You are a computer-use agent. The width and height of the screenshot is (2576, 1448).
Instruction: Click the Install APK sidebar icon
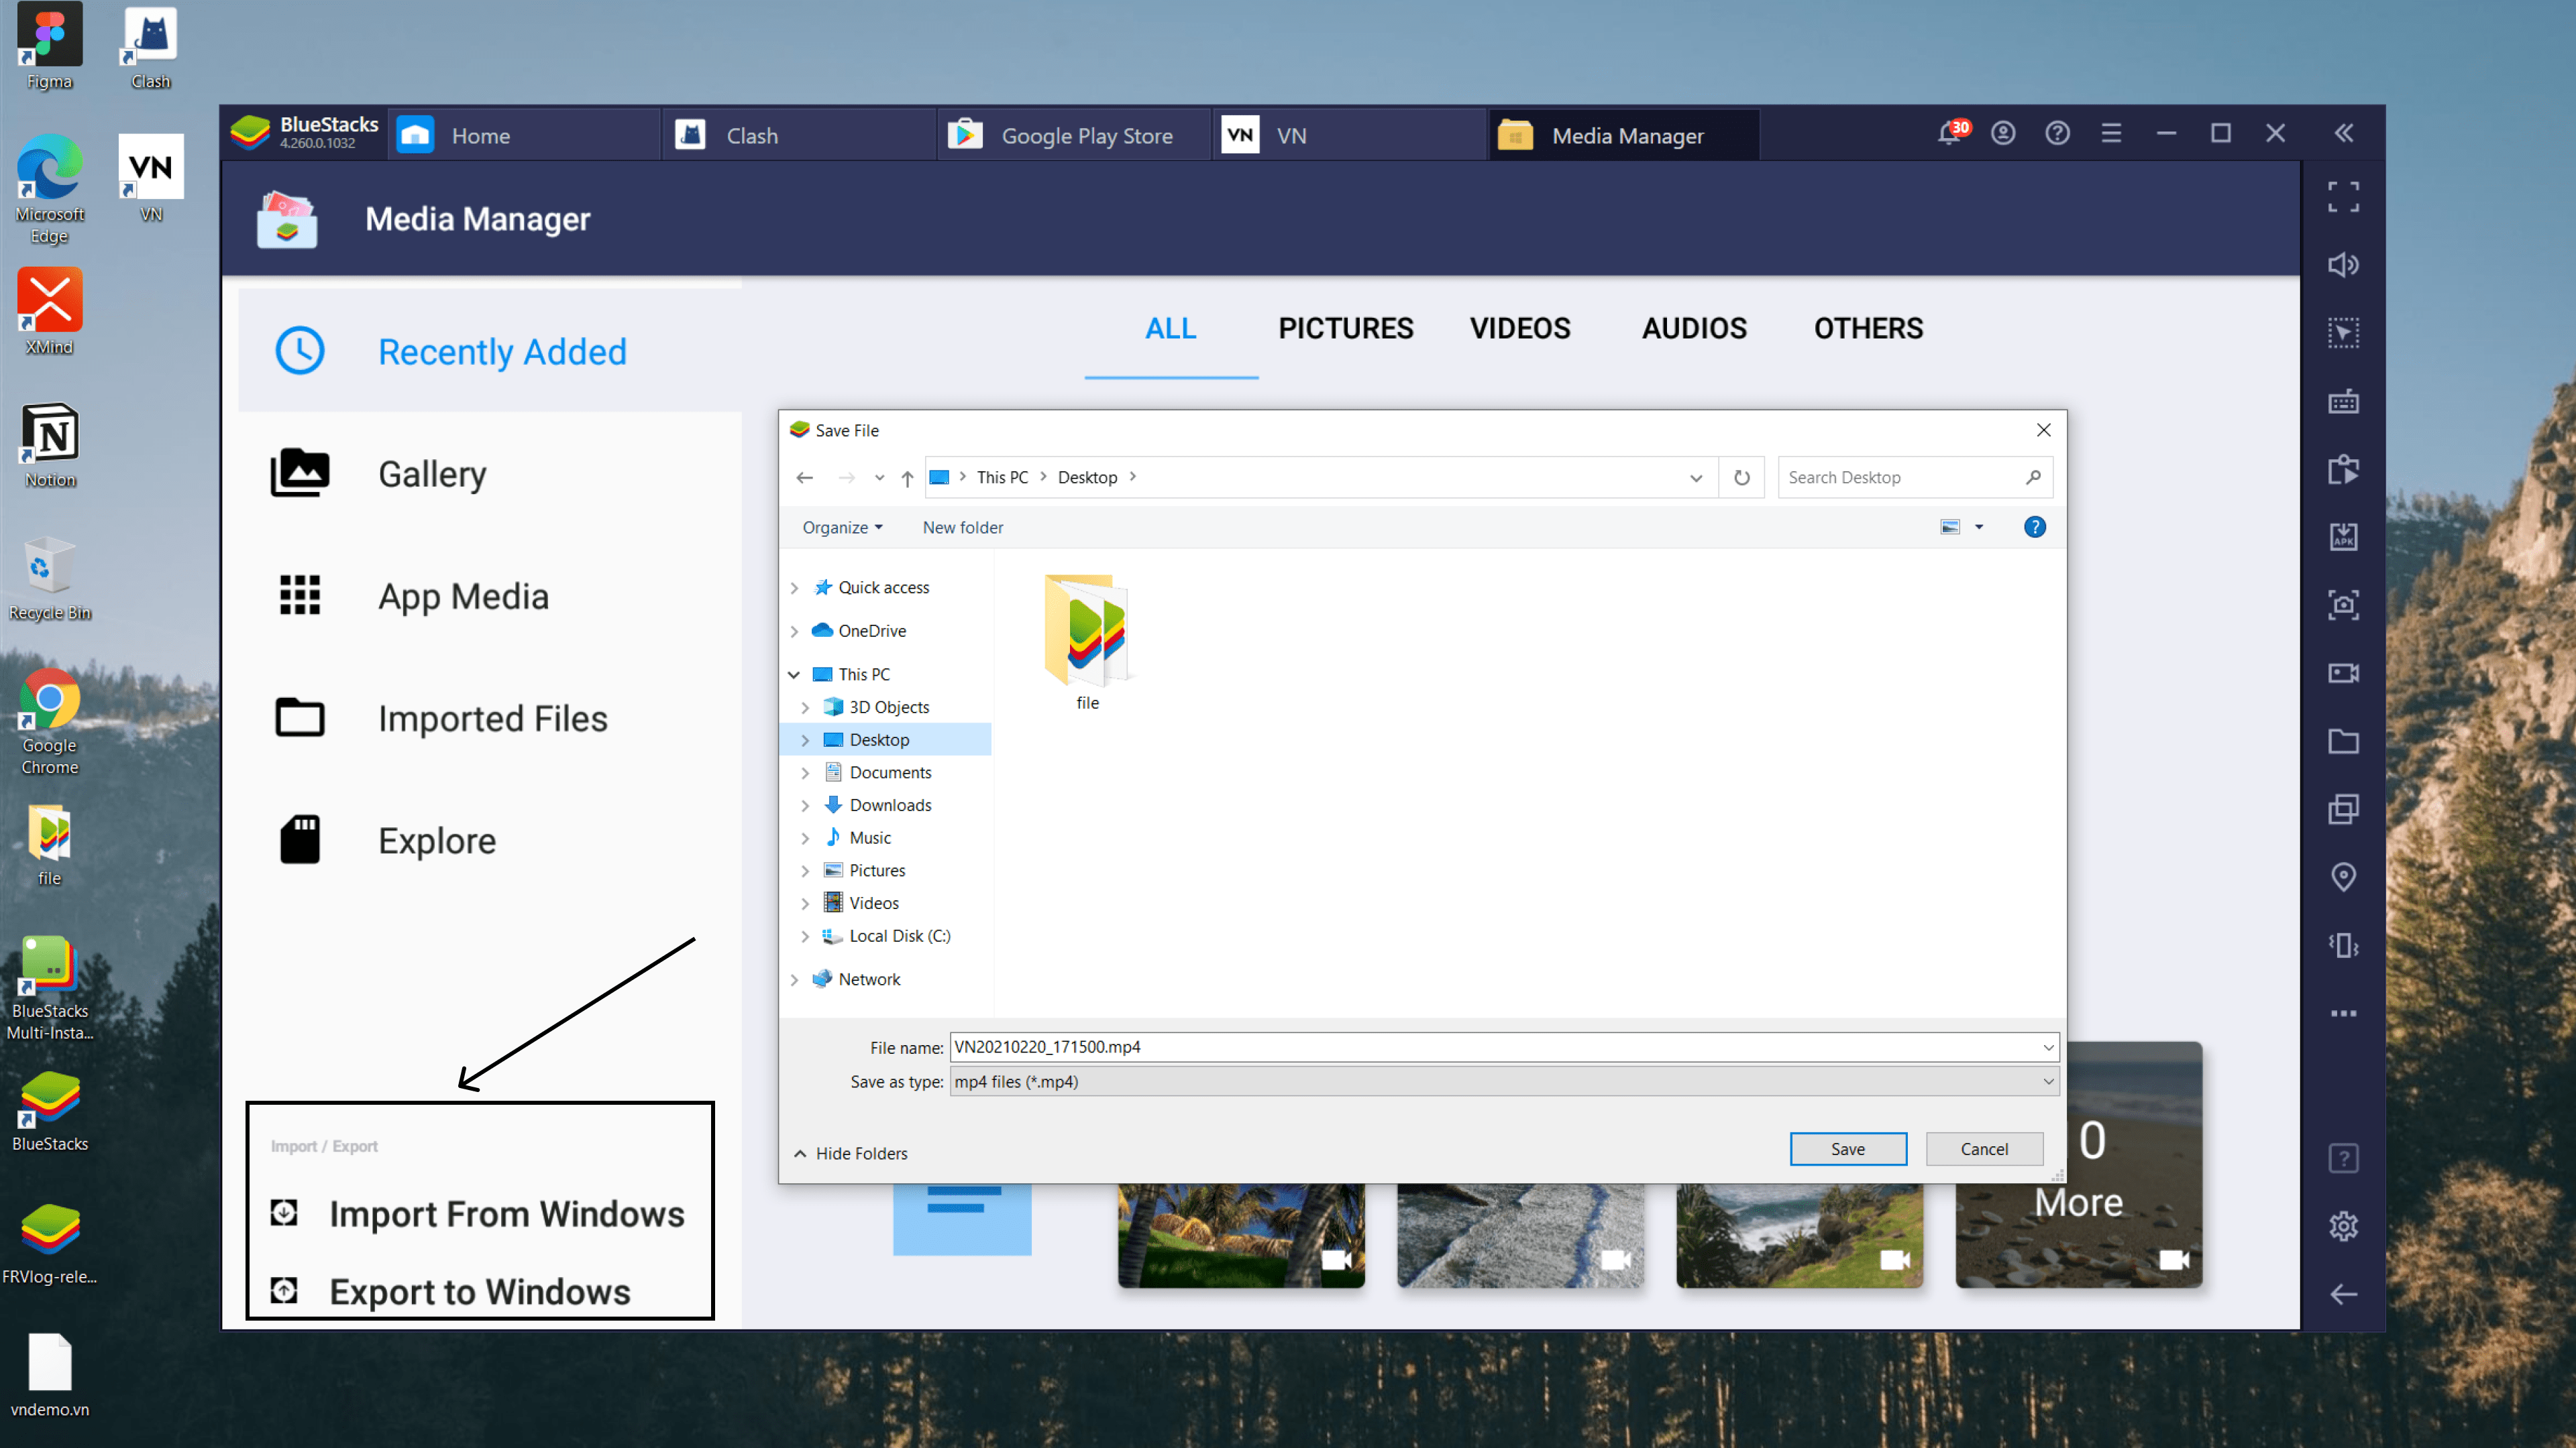pyautogui.click(x=2344, y=536)
